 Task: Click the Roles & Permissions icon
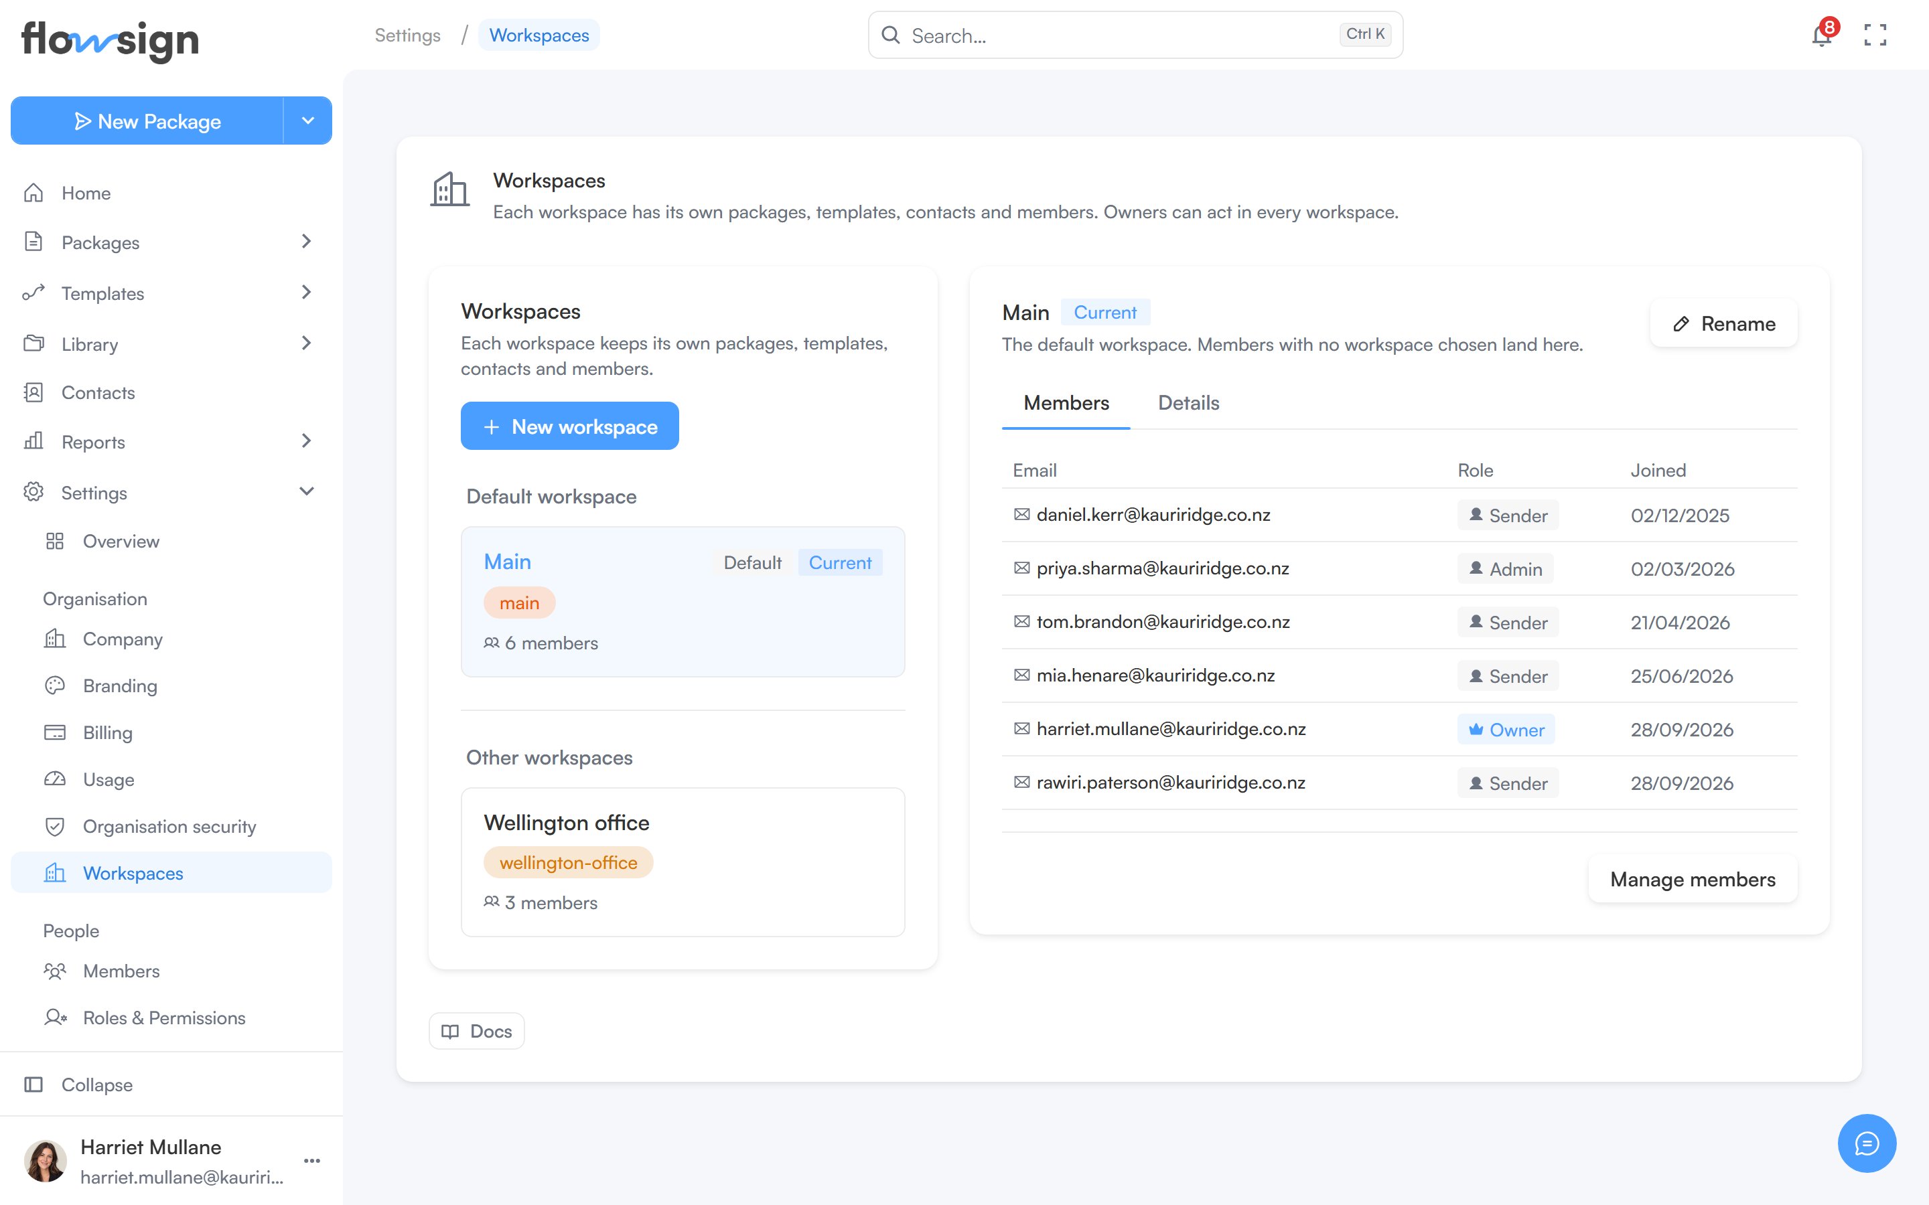pyautogui.click(x=55, y=1017)
